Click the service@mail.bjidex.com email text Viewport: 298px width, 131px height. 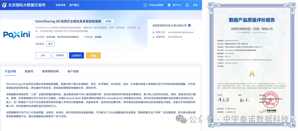pos(181,32)
